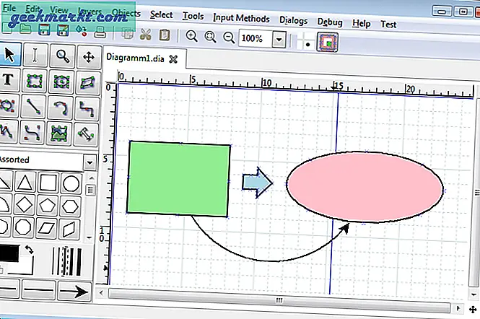Expand the Assorted shape sheet dropdown

[x=89, y=160]
